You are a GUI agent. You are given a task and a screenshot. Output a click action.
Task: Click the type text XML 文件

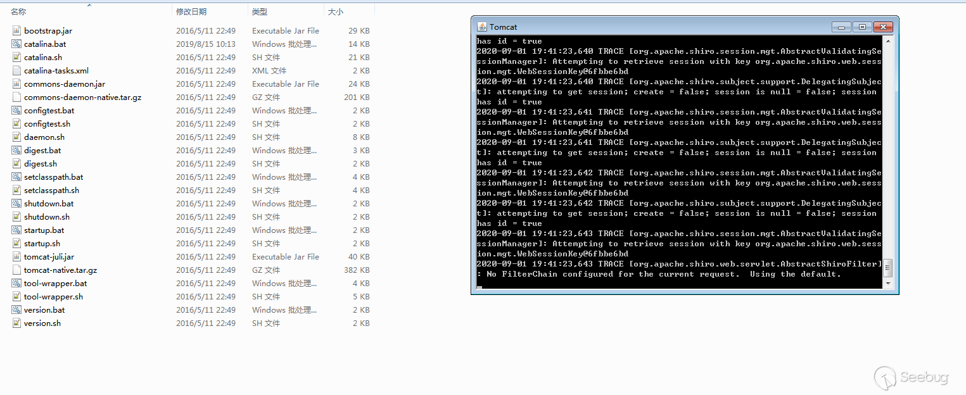click(x=269, y=70)
